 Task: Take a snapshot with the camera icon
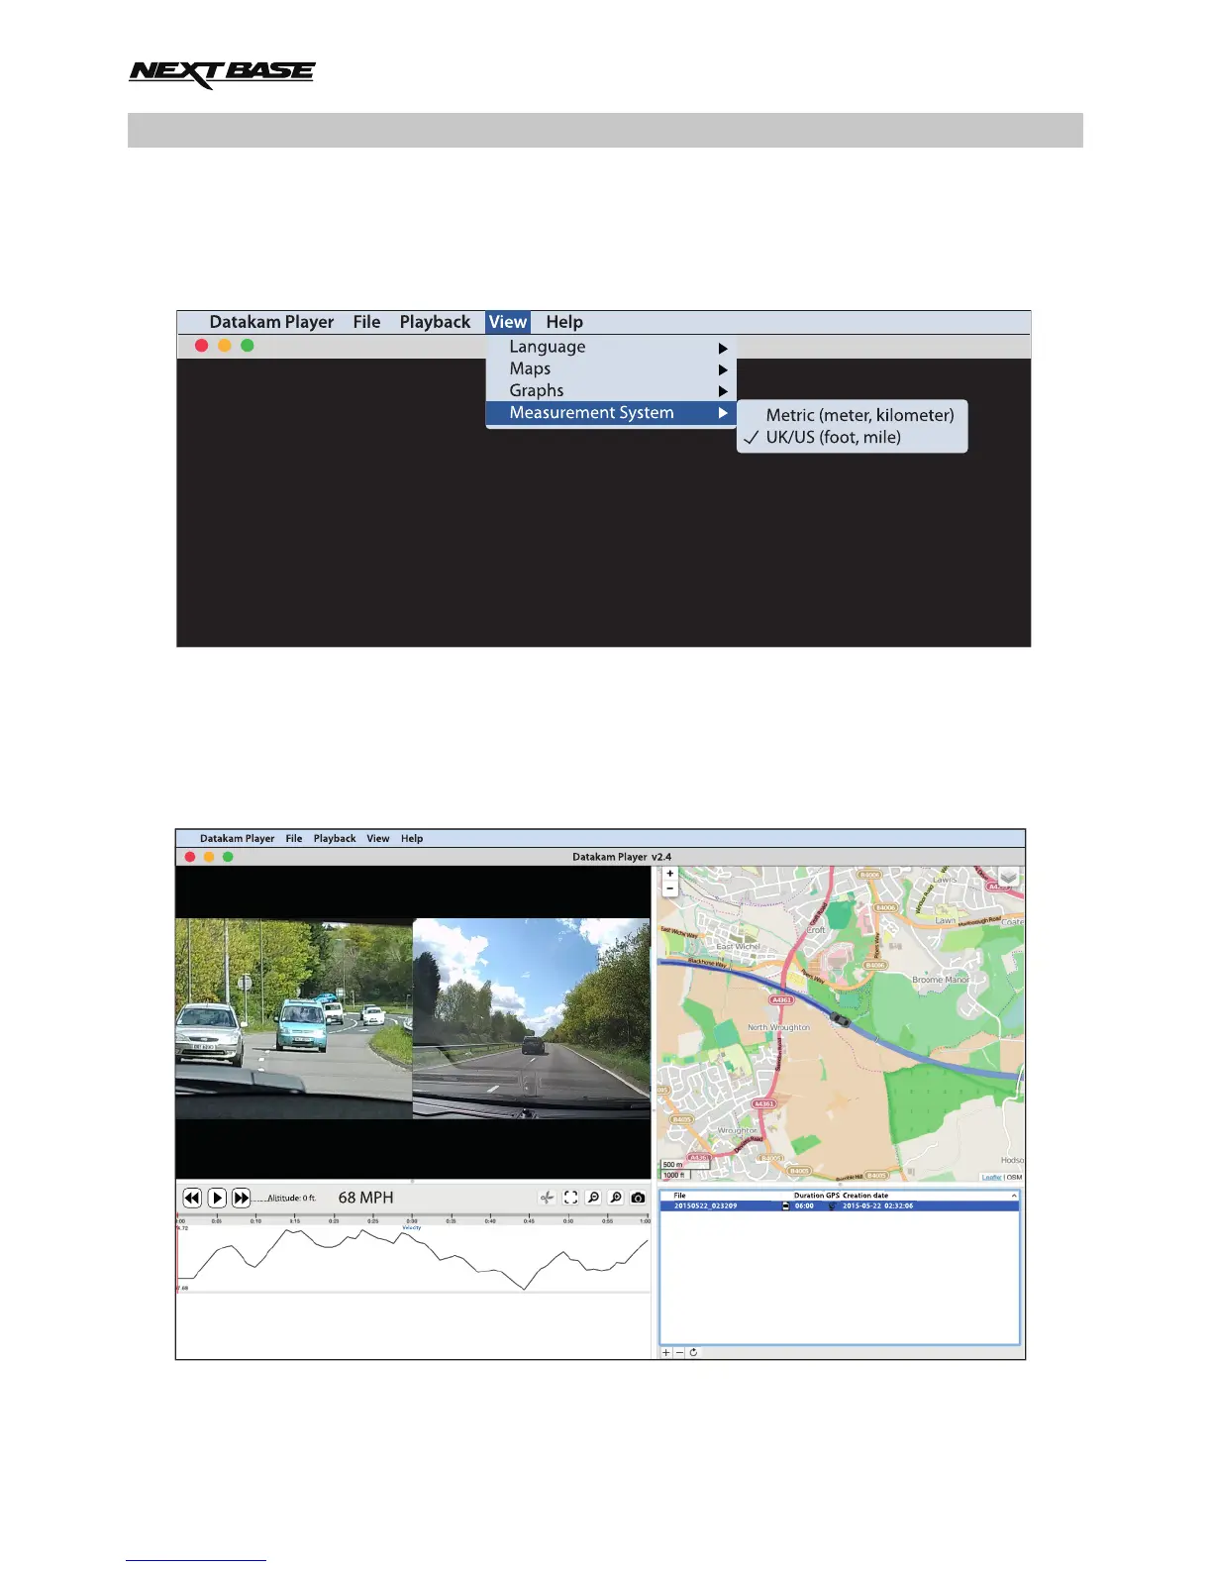click(x=638, y=1198)
